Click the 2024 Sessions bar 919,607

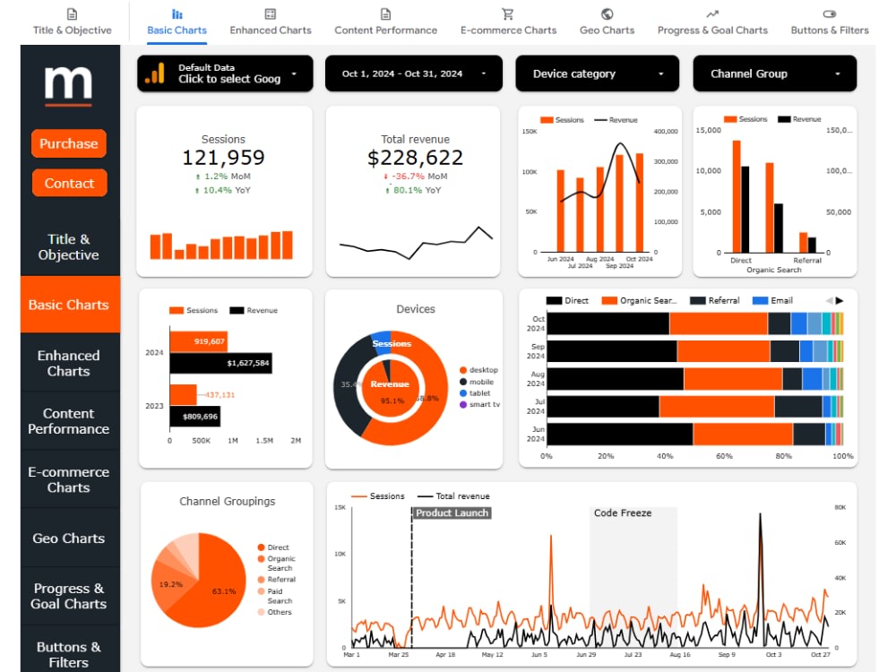(x=199, y=341)
